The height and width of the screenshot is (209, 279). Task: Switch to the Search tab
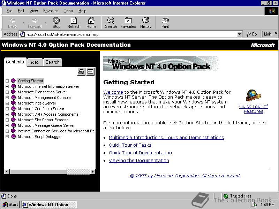[x=53, y=62]
